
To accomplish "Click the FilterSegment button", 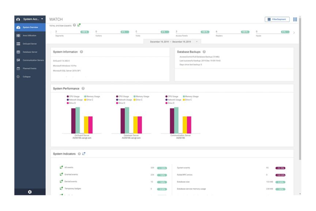I will (277, 19).
